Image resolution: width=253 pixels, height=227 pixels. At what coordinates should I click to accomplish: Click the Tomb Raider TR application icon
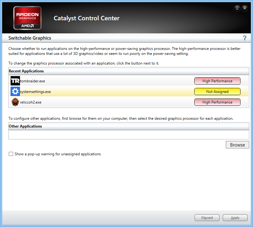coord(15,81)
